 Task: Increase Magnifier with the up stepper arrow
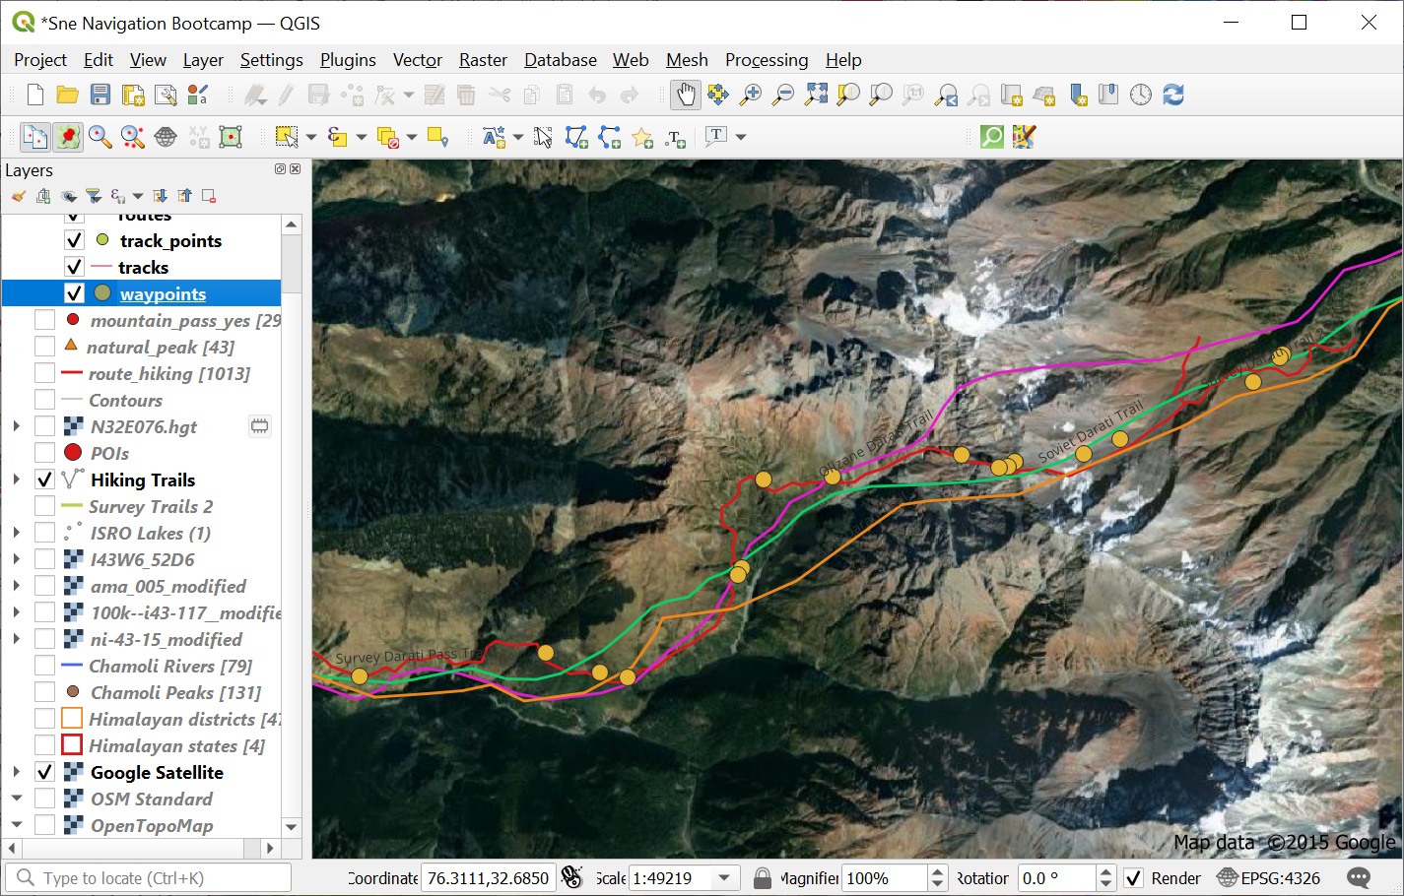pos(938,871)
